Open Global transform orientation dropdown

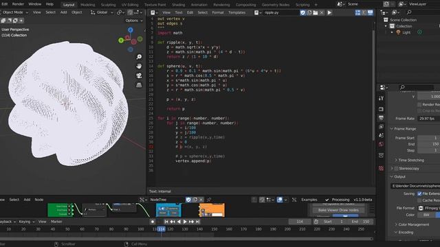(x=102, y=12)
